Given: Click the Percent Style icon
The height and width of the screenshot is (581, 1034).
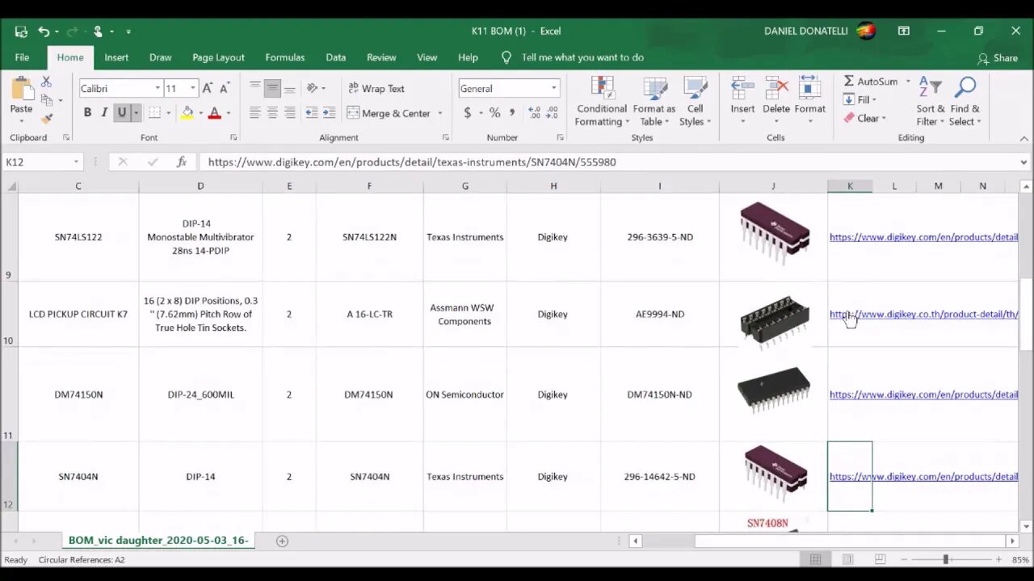Looking at the screenshot, I should pos(494,113).
